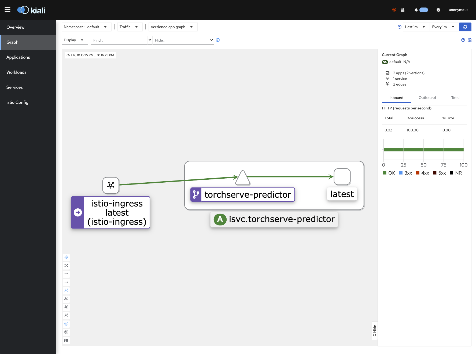Open the replay history clock icon
Screen dimensions: 476x354
point(399,27)
